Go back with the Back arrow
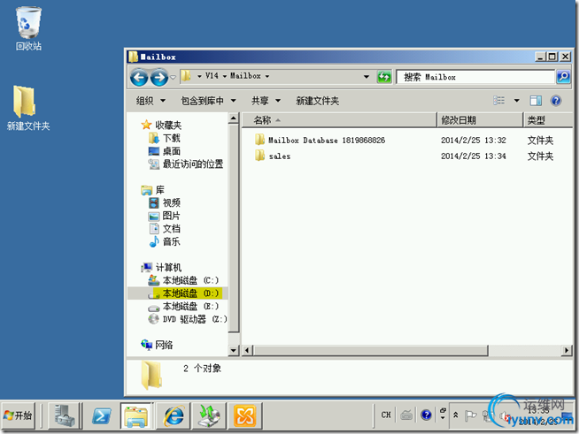The height and width of the screenshot is (434, 579). [x=139, y=78]
